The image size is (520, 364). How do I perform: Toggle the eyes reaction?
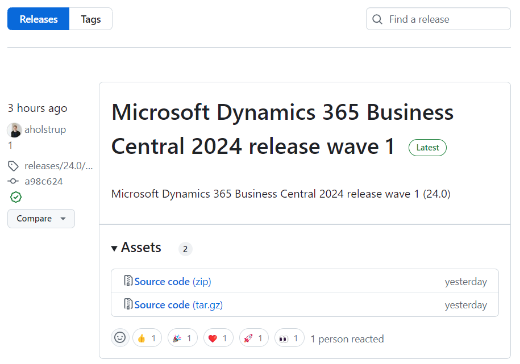click(289, 338)
